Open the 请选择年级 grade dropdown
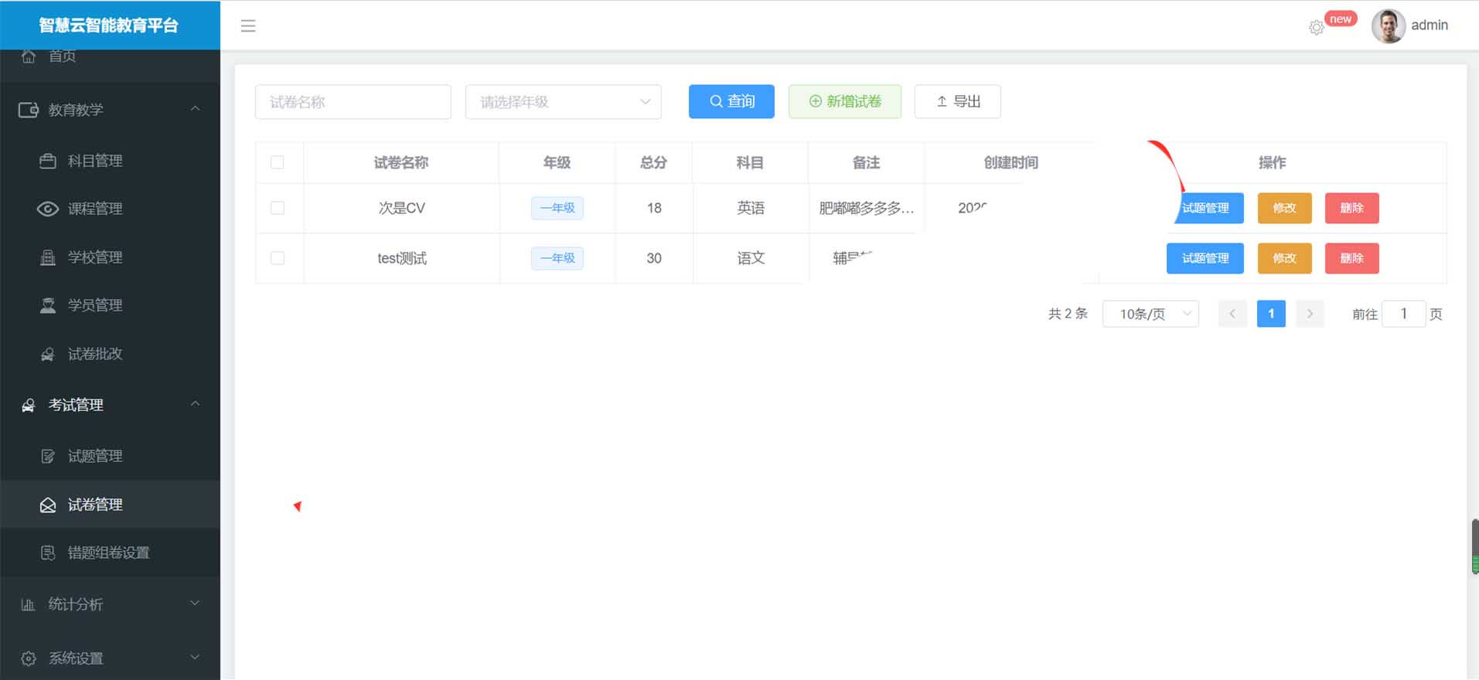Screen dimensions: 1479x680 point(563,102)
